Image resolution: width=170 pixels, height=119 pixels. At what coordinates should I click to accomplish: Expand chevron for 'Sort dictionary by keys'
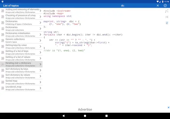[41, 70]
